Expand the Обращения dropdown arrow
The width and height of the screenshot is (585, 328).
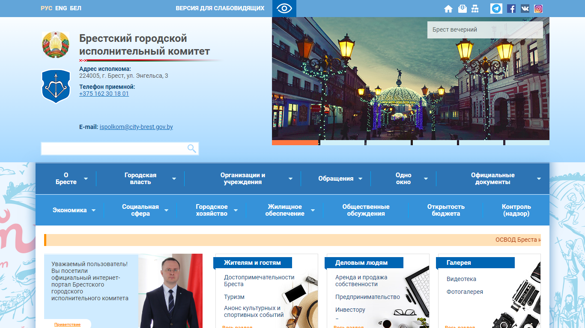(x=360, y=179)
